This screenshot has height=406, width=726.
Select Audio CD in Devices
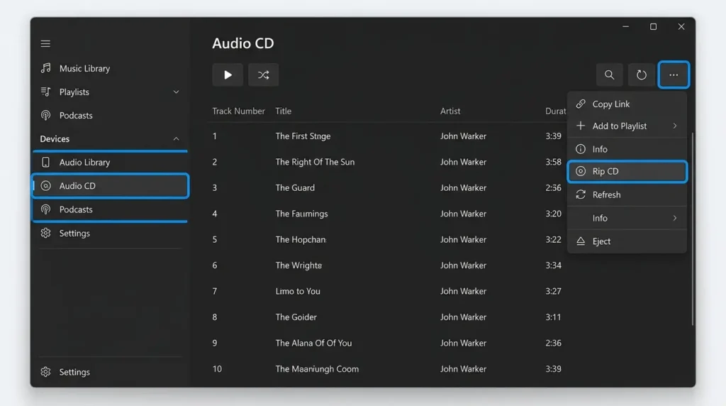point(110,186)
